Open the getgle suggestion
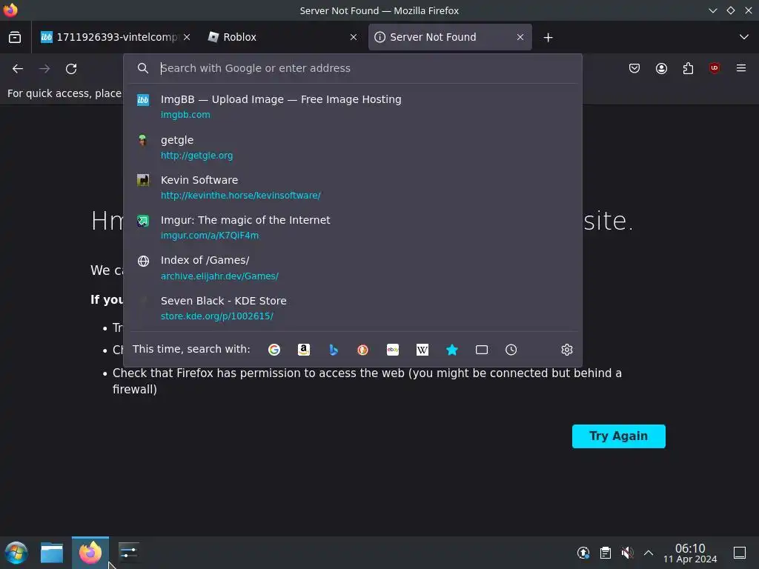759x569 pixels. click(352, 147)
